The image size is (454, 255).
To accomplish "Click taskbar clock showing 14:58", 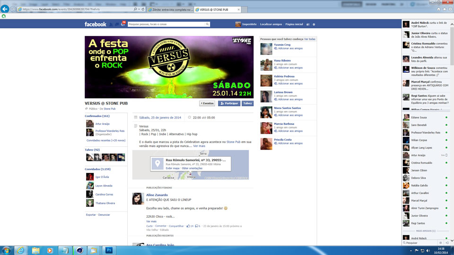I will (x=441, y=250).
